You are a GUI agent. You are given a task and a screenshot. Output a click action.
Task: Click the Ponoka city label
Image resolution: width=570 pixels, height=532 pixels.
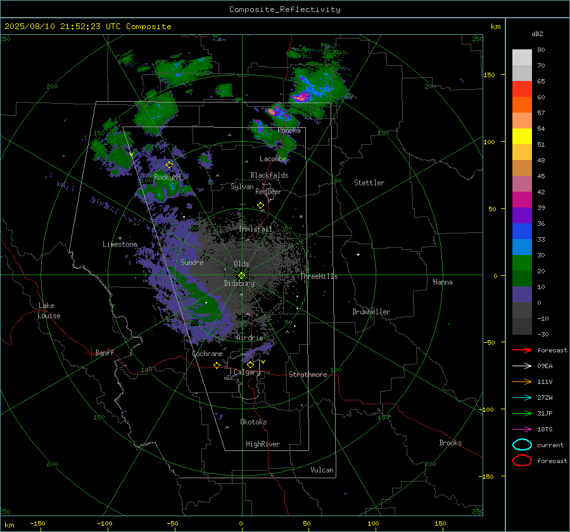(x=289, y=130)
